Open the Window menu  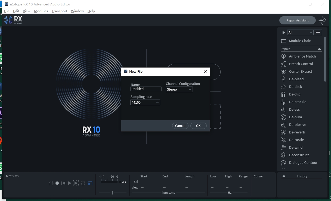(x=77, y=11)
